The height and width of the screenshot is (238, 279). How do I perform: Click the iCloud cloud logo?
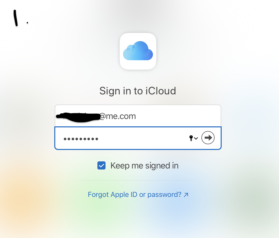click(x=138, y=51)
